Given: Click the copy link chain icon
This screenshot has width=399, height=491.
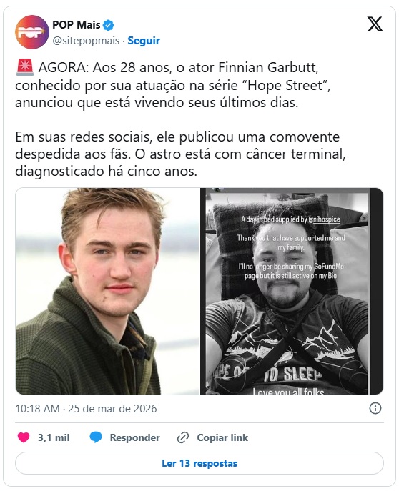Looking at the screenshot, I should [183, 437].
